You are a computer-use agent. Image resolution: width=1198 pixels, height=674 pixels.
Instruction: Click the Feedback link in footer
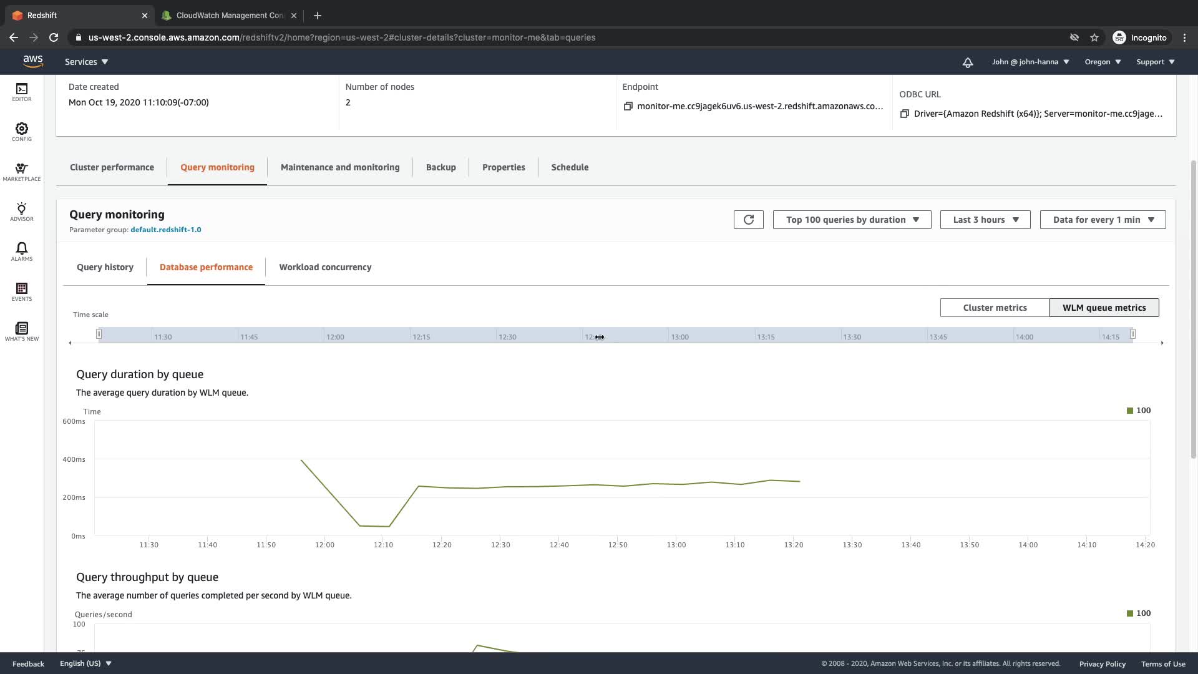(28, 663)
